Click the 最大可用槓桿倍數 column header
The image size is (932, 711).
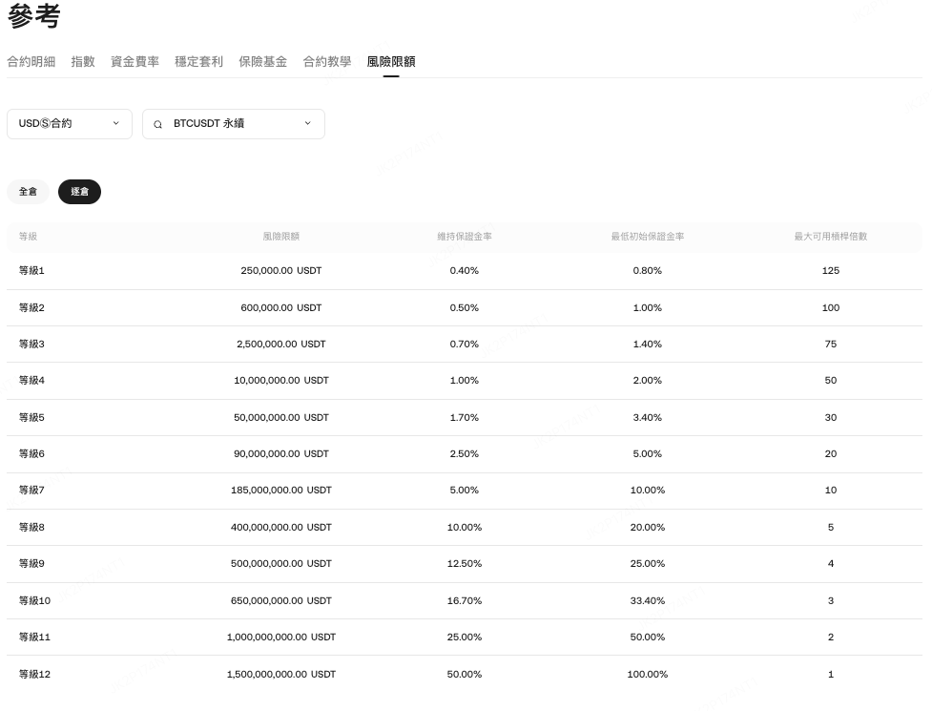click(830, 237)
